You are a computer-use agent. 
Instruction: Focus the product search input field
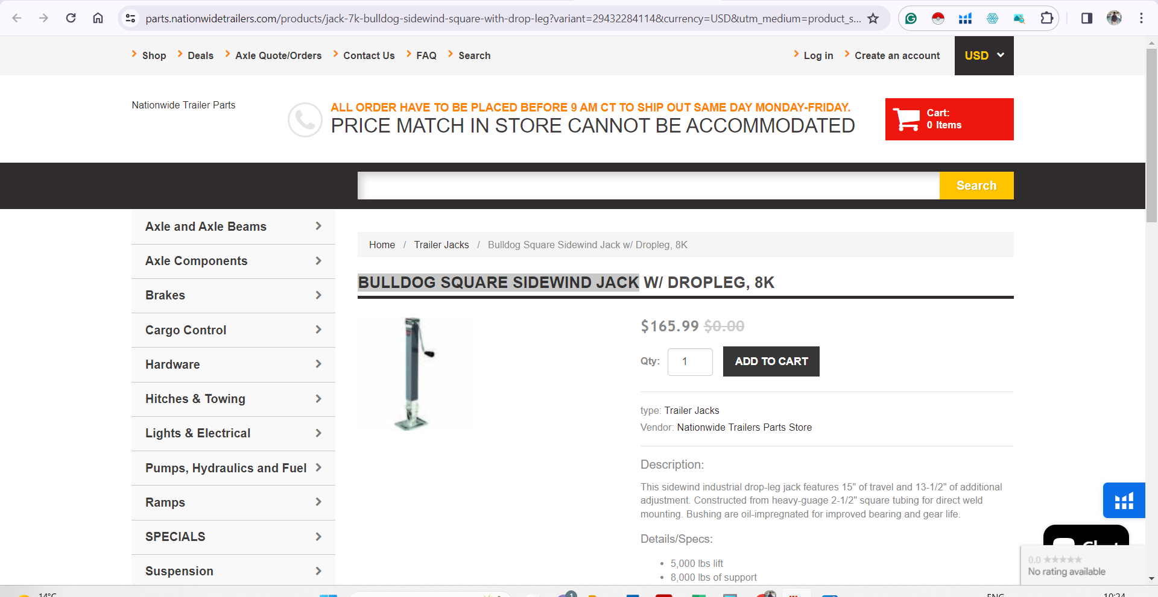pos(648,186)
